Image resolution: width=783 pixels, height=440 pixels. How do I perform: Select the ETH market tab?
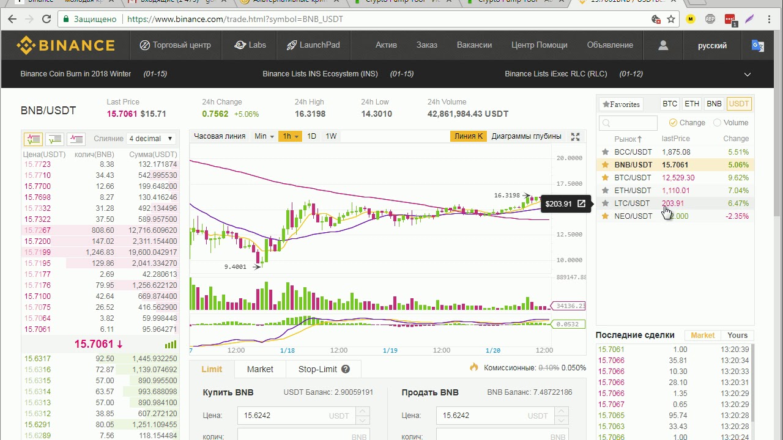(692, 104)
